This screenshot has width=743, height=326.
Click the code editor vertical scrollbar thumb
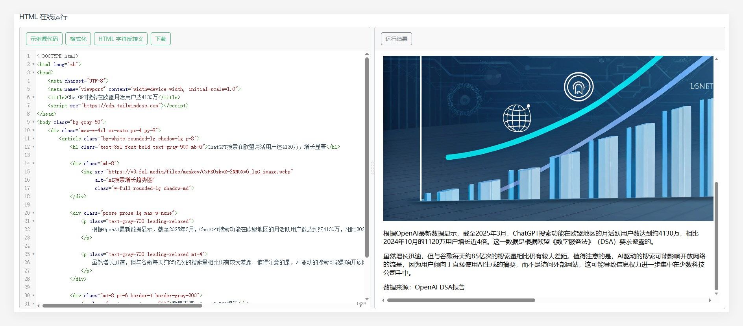[x=367, y=157]
